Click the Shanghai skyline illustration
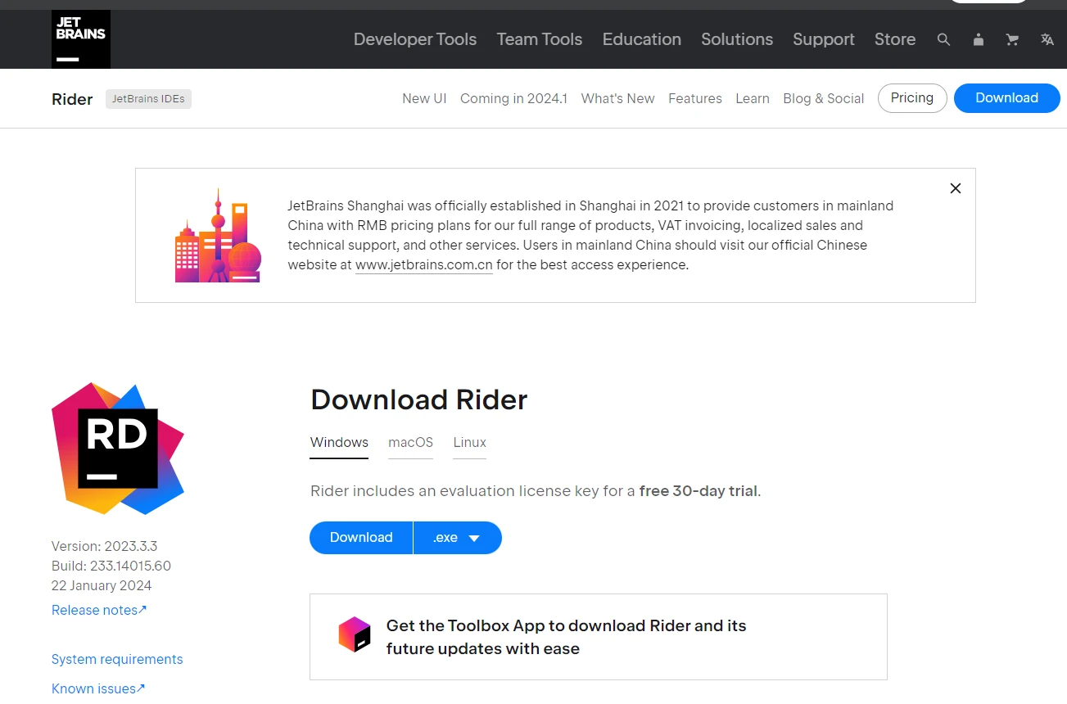Viewport: 1067px width, 704px height. (x=218, y=236)
